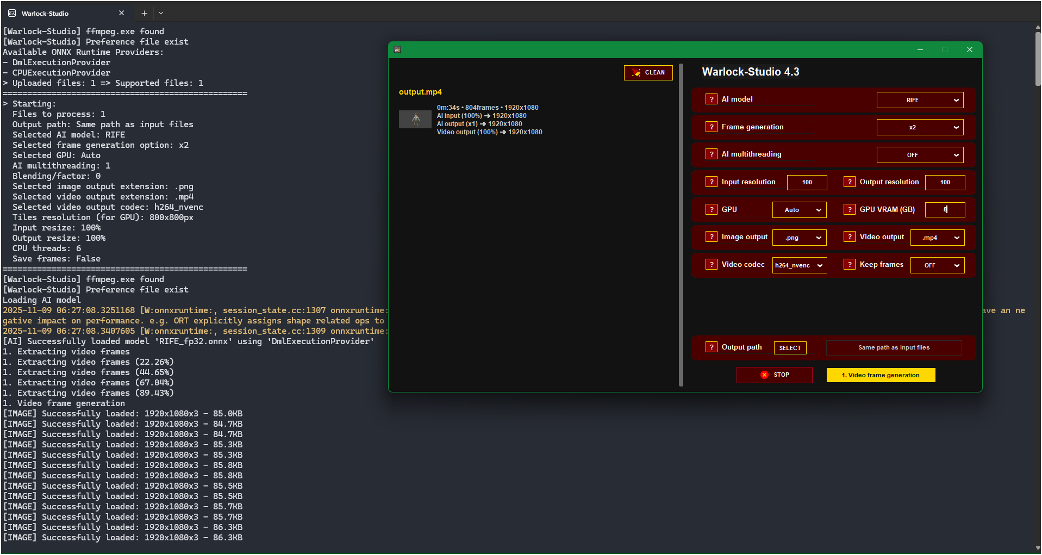
Task: Click the help icon beside Output resolution
Action: tap(850, 182)
